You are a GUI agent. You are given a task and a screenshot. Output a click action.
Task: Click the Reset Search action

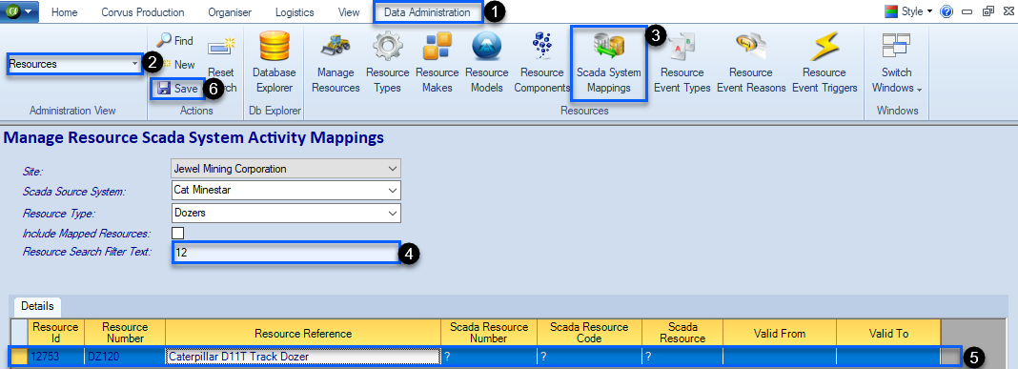pyautogui.click(x=221, y=63)
